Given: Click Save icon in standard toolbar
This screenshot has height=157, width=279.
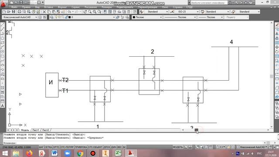Looking at the screenshot, I should point(14,12).
